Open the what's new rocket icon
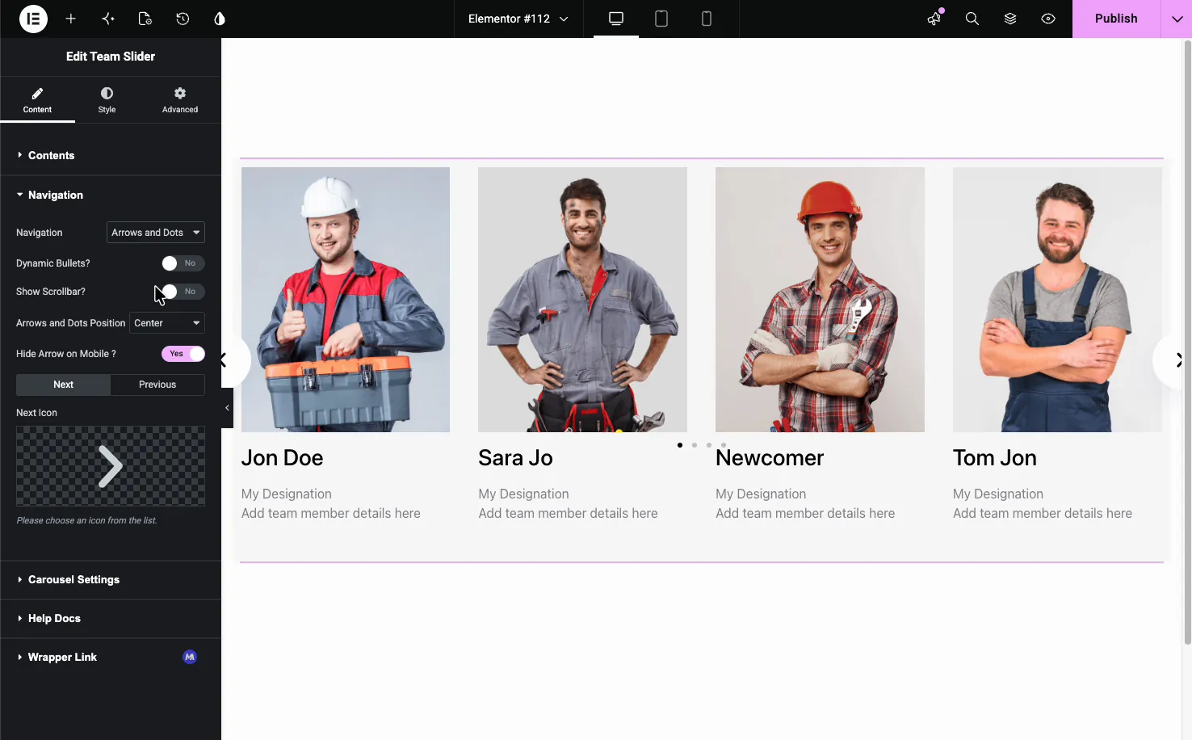Screen dimensions: 1192x740 pos(934,19)
